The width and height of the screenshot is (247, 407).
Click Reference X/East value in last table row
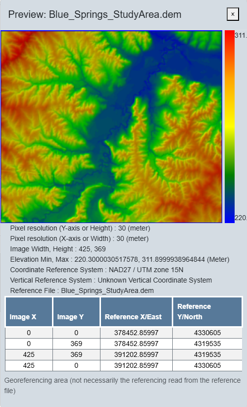pyautogui.click(x=136, y=365)
